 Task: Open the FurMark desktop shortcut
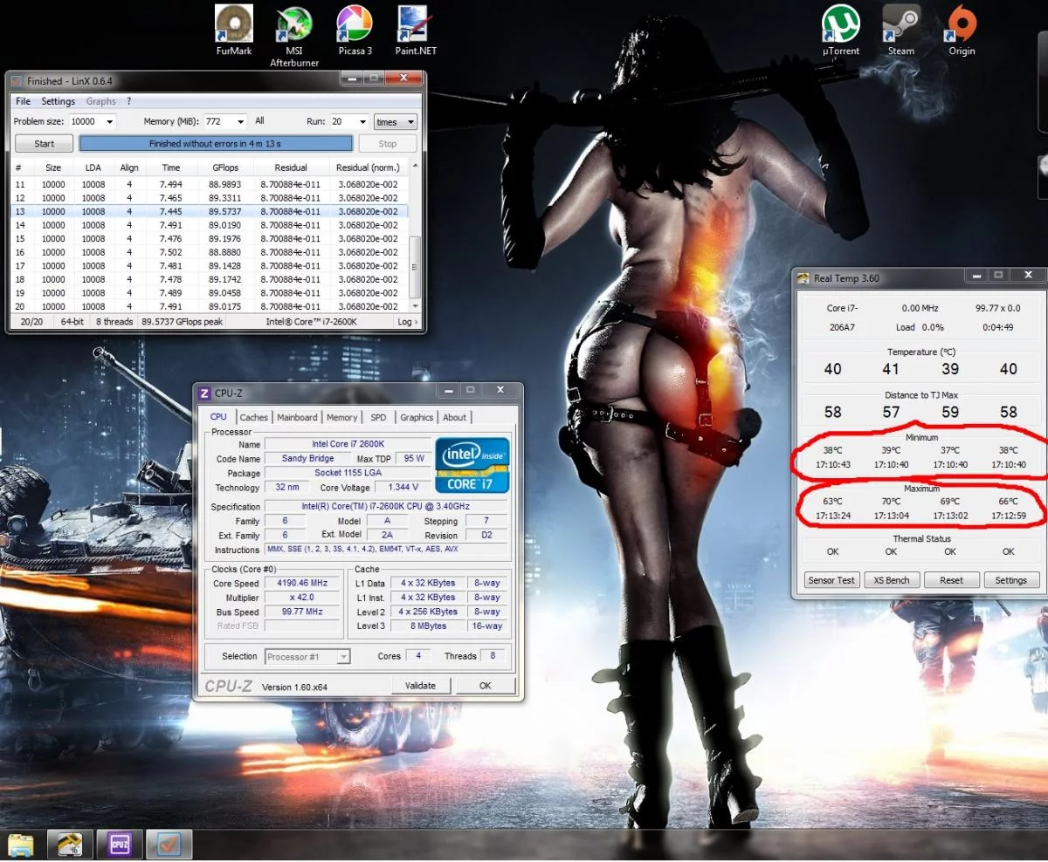tap(233, 24)
